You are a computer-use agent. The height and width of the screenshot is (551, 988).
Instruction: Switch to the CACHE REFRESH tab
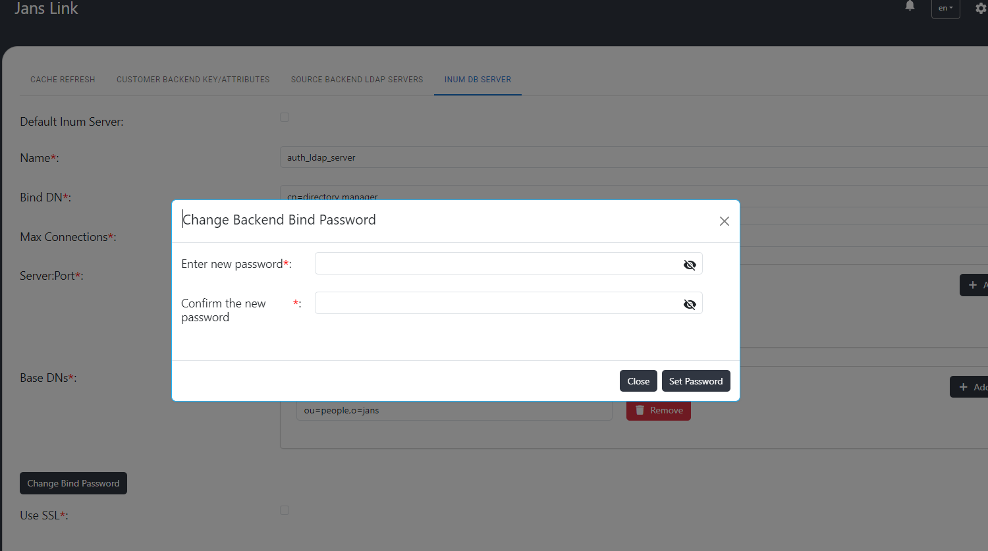(63, 79)
